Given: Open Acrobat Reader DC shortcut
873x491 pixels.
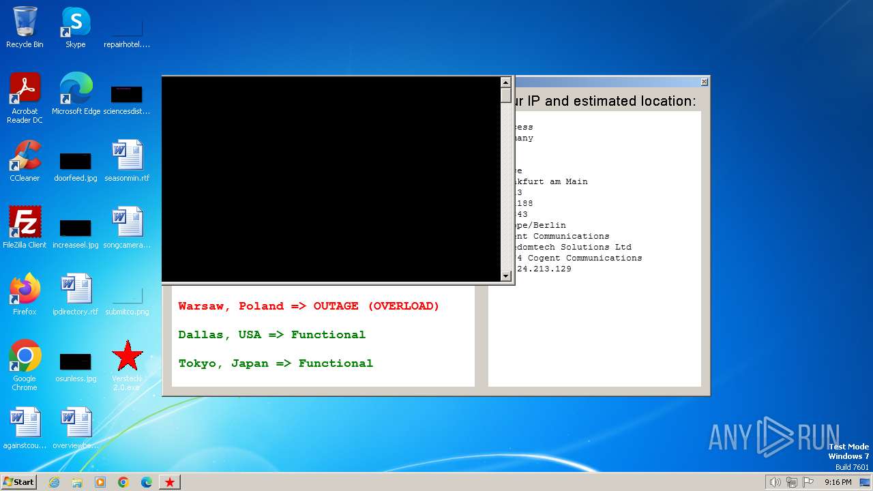Looking at the screenshot, I should pyautogui.click(x=25, y=98).
